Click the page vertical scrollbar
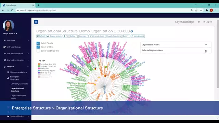Viewport: 219px width, 123px height. [218, 54]
